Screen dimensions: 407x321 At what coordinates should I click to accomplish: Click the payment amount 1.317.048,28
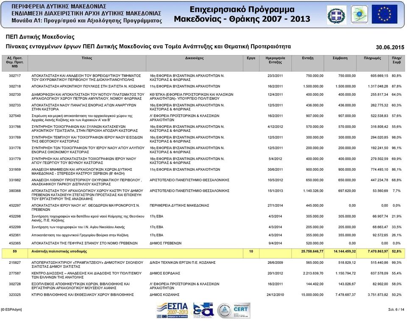[378, 86]
